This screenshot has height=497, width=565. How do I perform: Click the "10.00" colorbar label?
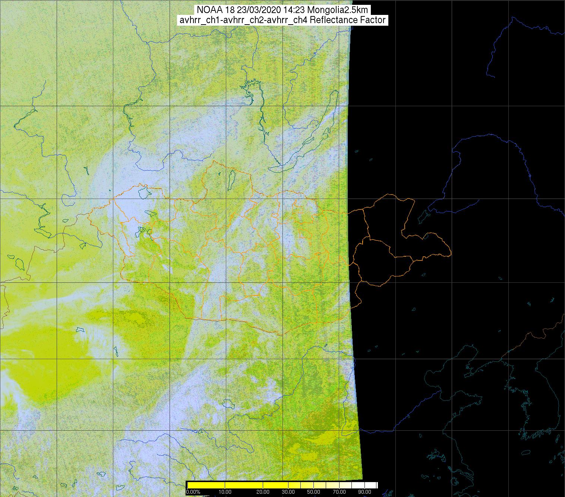(225, 492)
